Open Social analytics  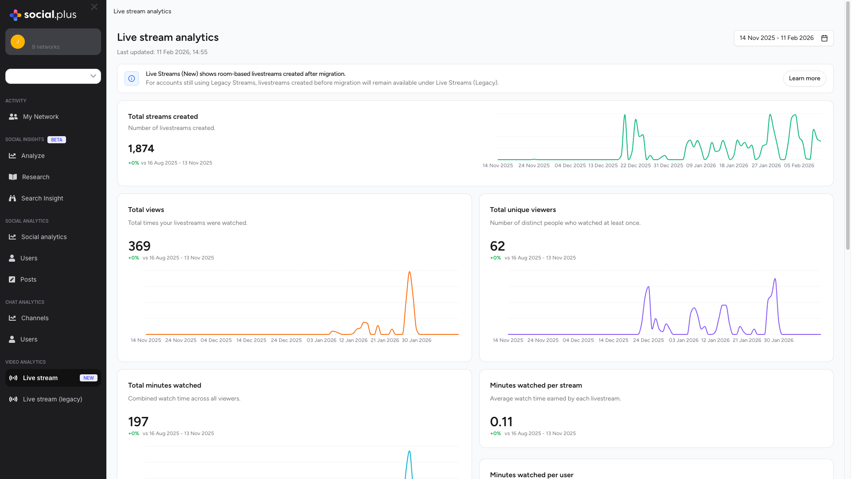tap(43, 237)
